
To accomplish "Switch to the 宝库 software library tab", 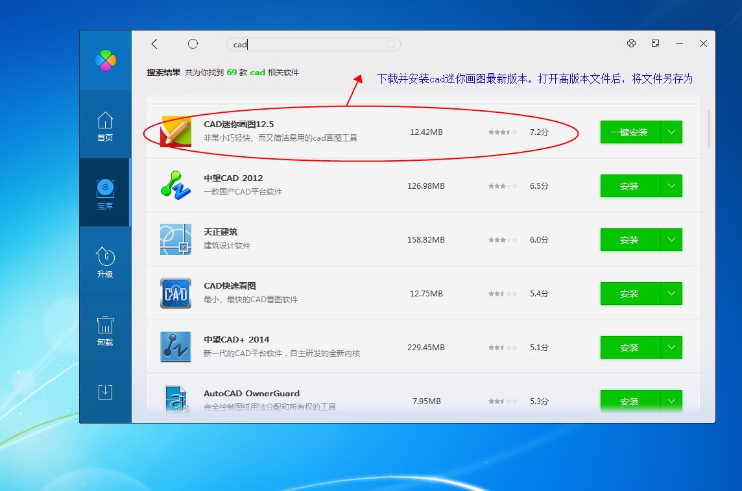I will click(105, 193).
